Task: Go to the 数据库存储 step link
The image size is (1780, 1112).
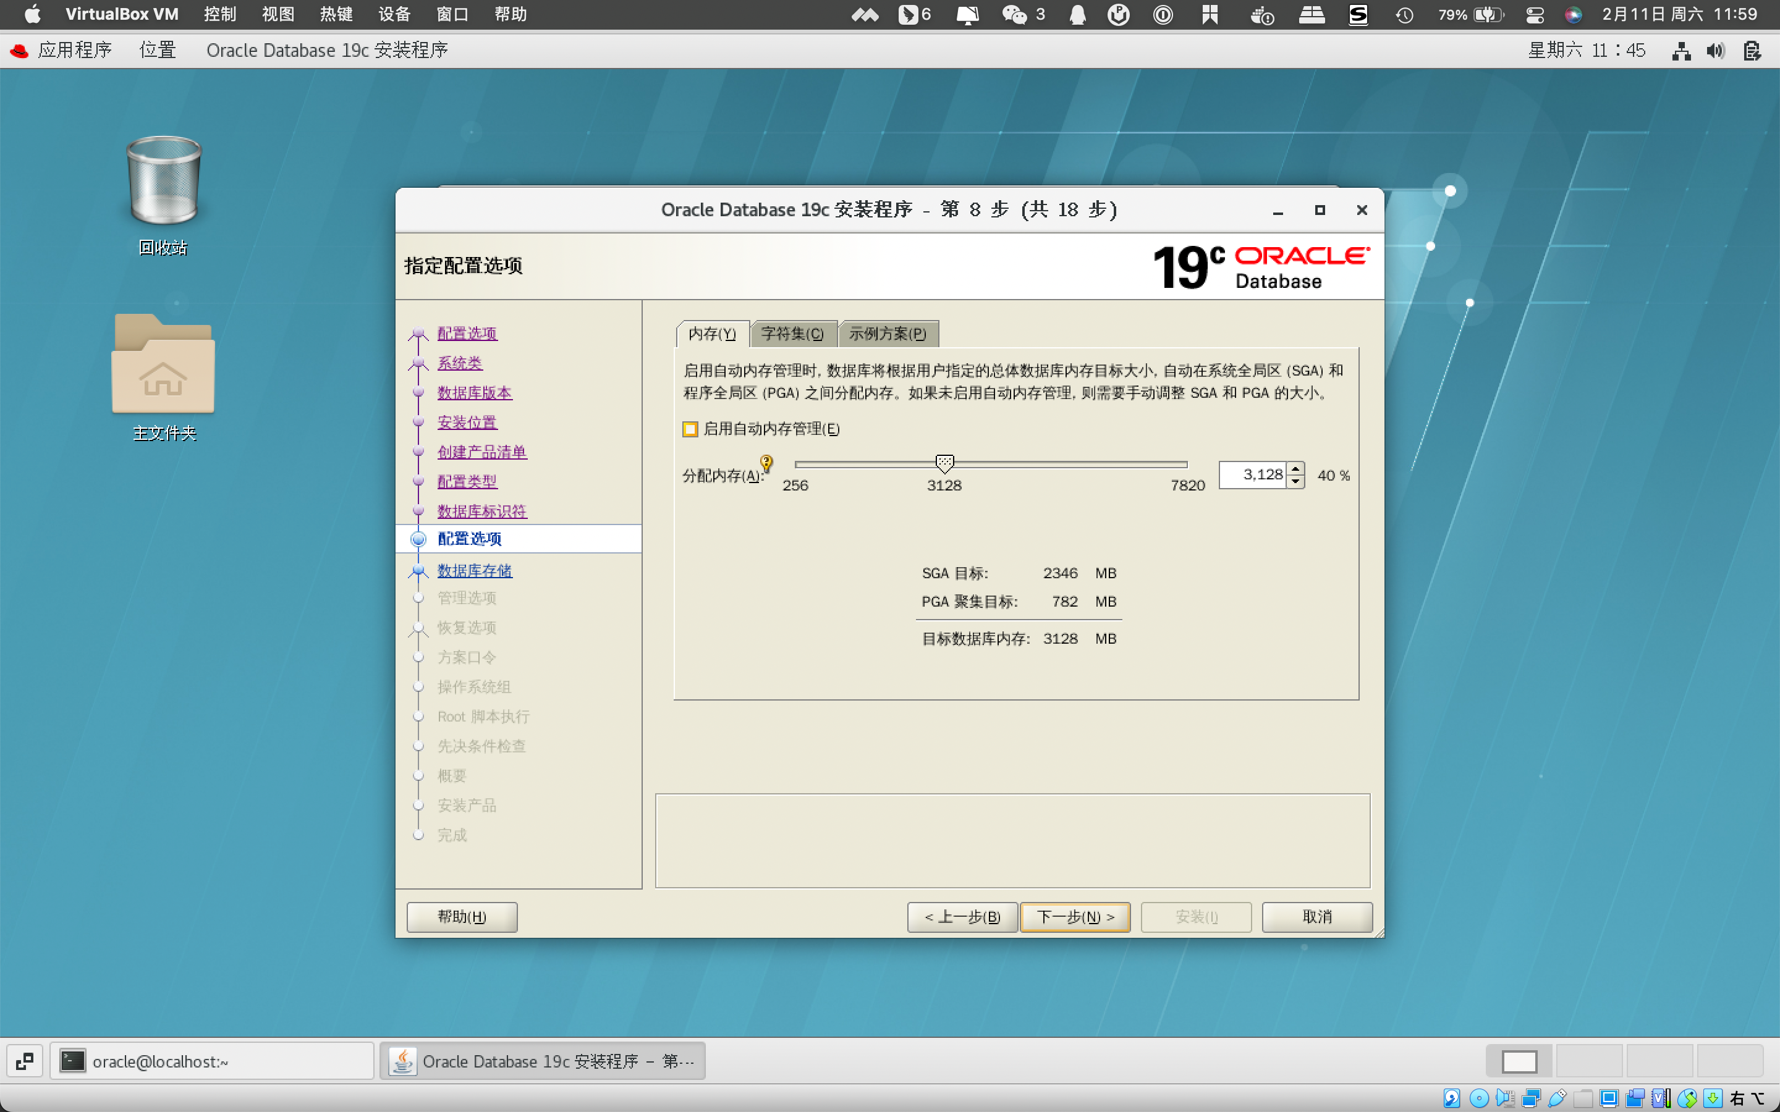Action: point(475,571)
